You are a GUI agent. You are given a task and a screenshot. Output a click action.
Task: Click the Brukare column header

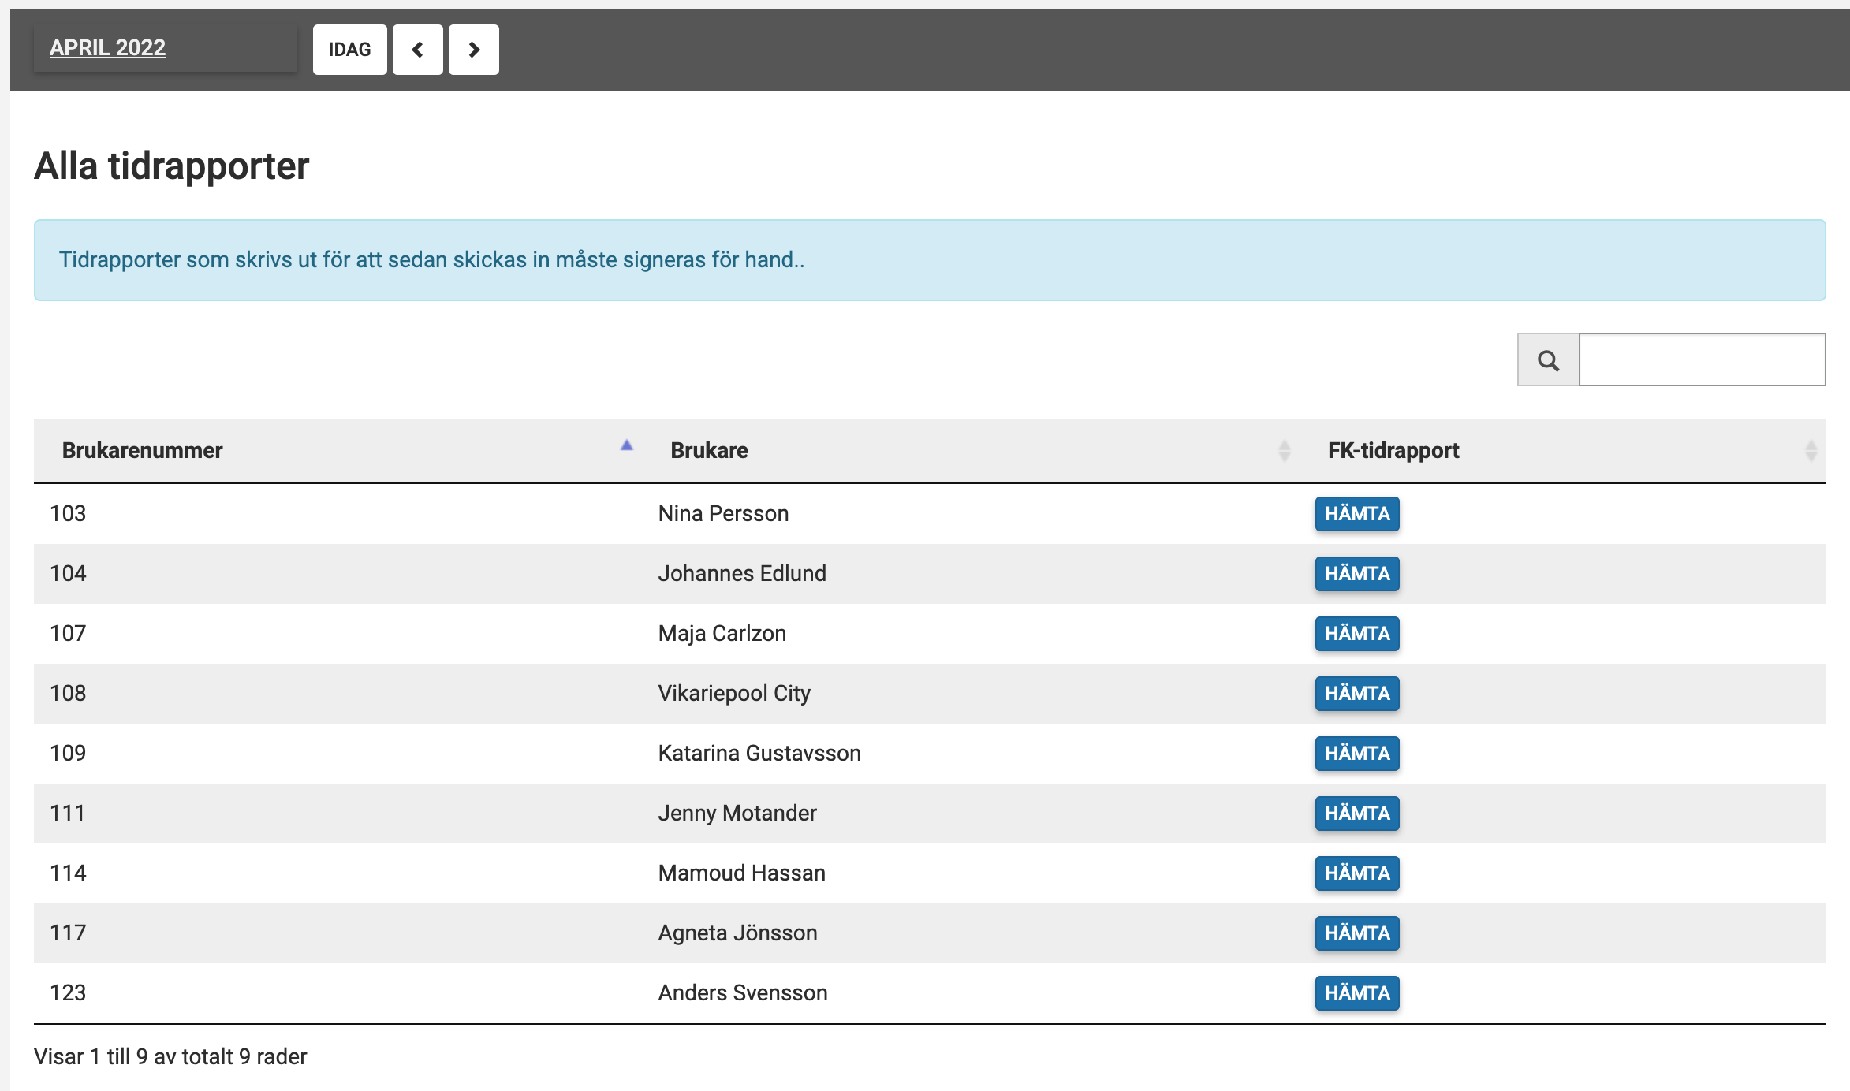(x=709, y=451)
